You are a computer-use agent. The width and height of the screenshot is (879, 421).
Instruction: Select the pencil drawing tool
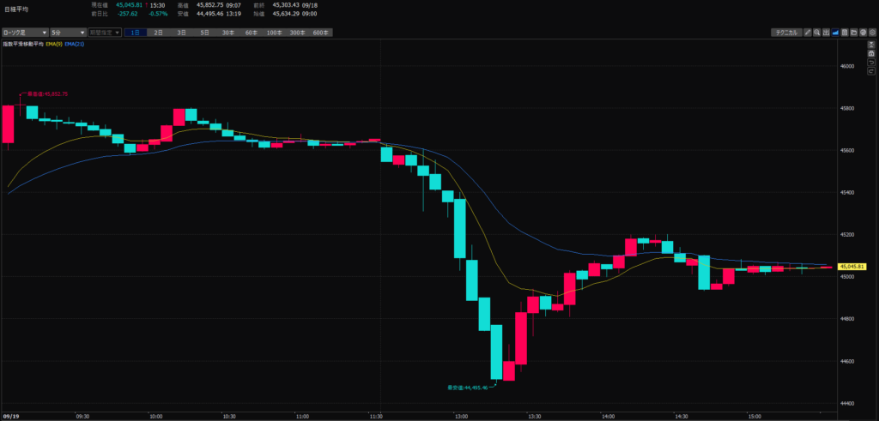[809, 33]
